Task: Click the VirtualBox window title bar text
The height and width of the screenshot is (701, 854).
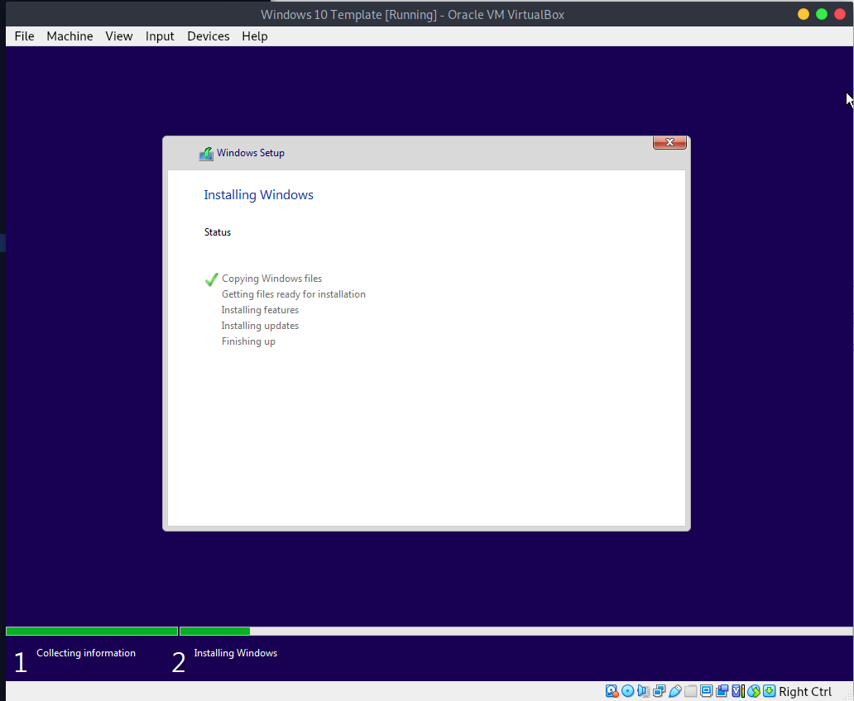Action: tap(412, 15)
